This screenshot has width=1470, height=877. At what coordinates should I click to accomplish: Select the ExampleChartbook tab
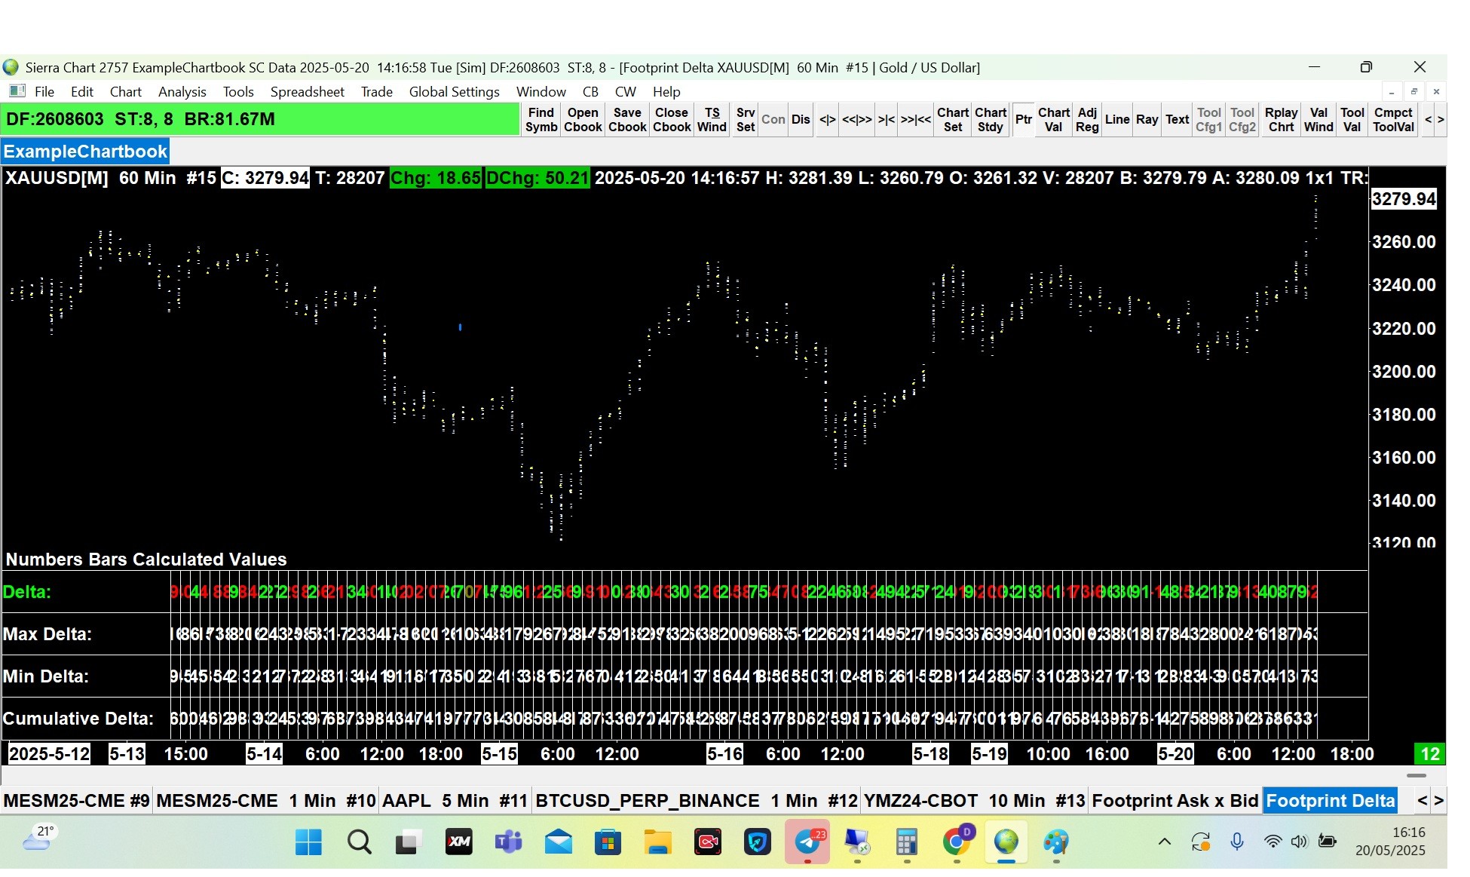point(85,152)
